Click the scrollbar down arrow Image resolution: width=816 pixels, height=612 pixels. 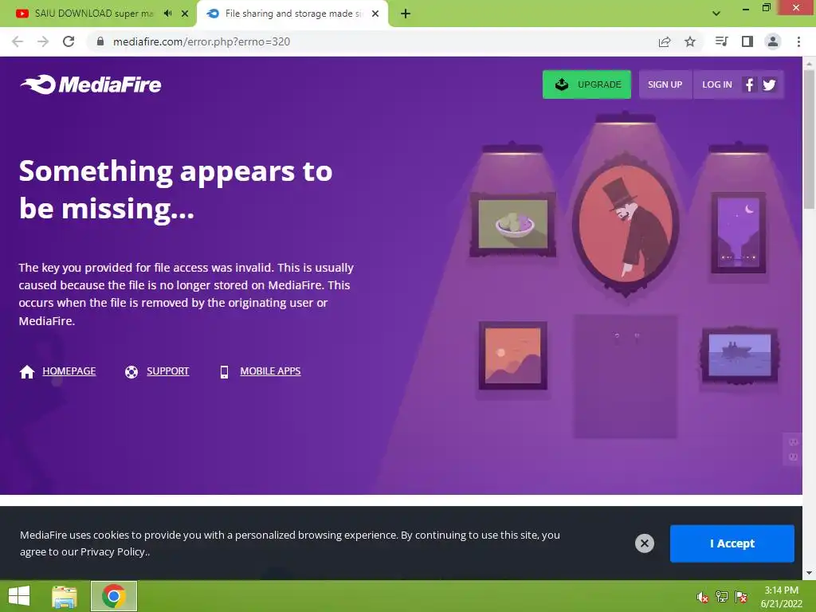[809, 573]
